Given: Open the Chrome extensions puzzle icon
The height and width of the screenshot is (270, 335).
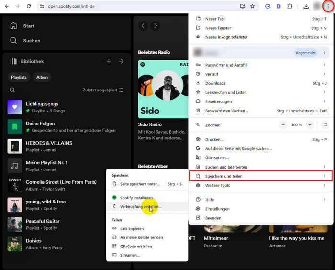Looking at the screenshot, I should [x=290, y=6].
